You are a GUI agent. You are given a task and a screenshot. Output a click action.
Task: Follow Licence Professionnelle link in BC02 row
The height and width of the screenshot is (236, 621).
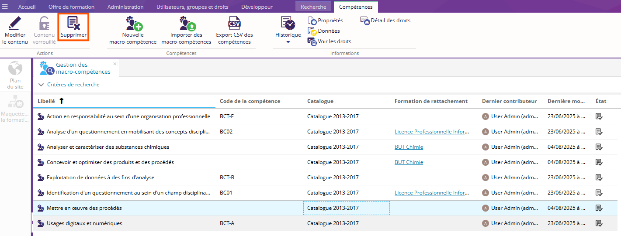[x=432, y=132]
